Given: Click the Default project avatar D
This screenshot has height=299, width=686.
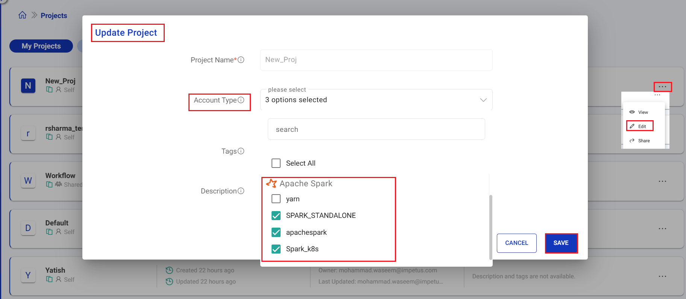Looking at the screenshot, I should (28, 228).
